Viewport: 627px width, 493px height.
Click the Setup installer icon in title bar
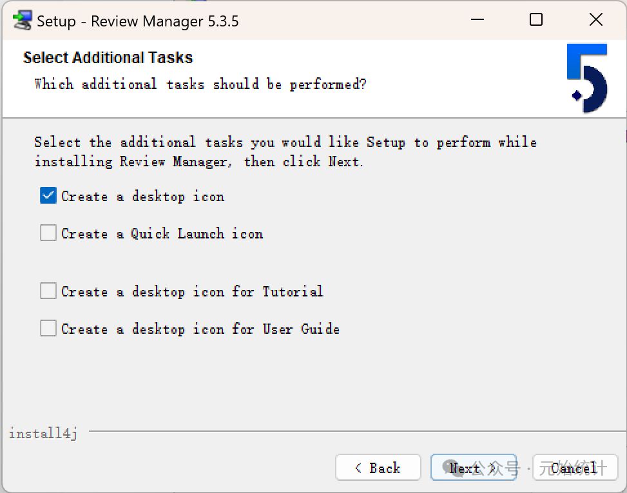[x=22, y=21]
